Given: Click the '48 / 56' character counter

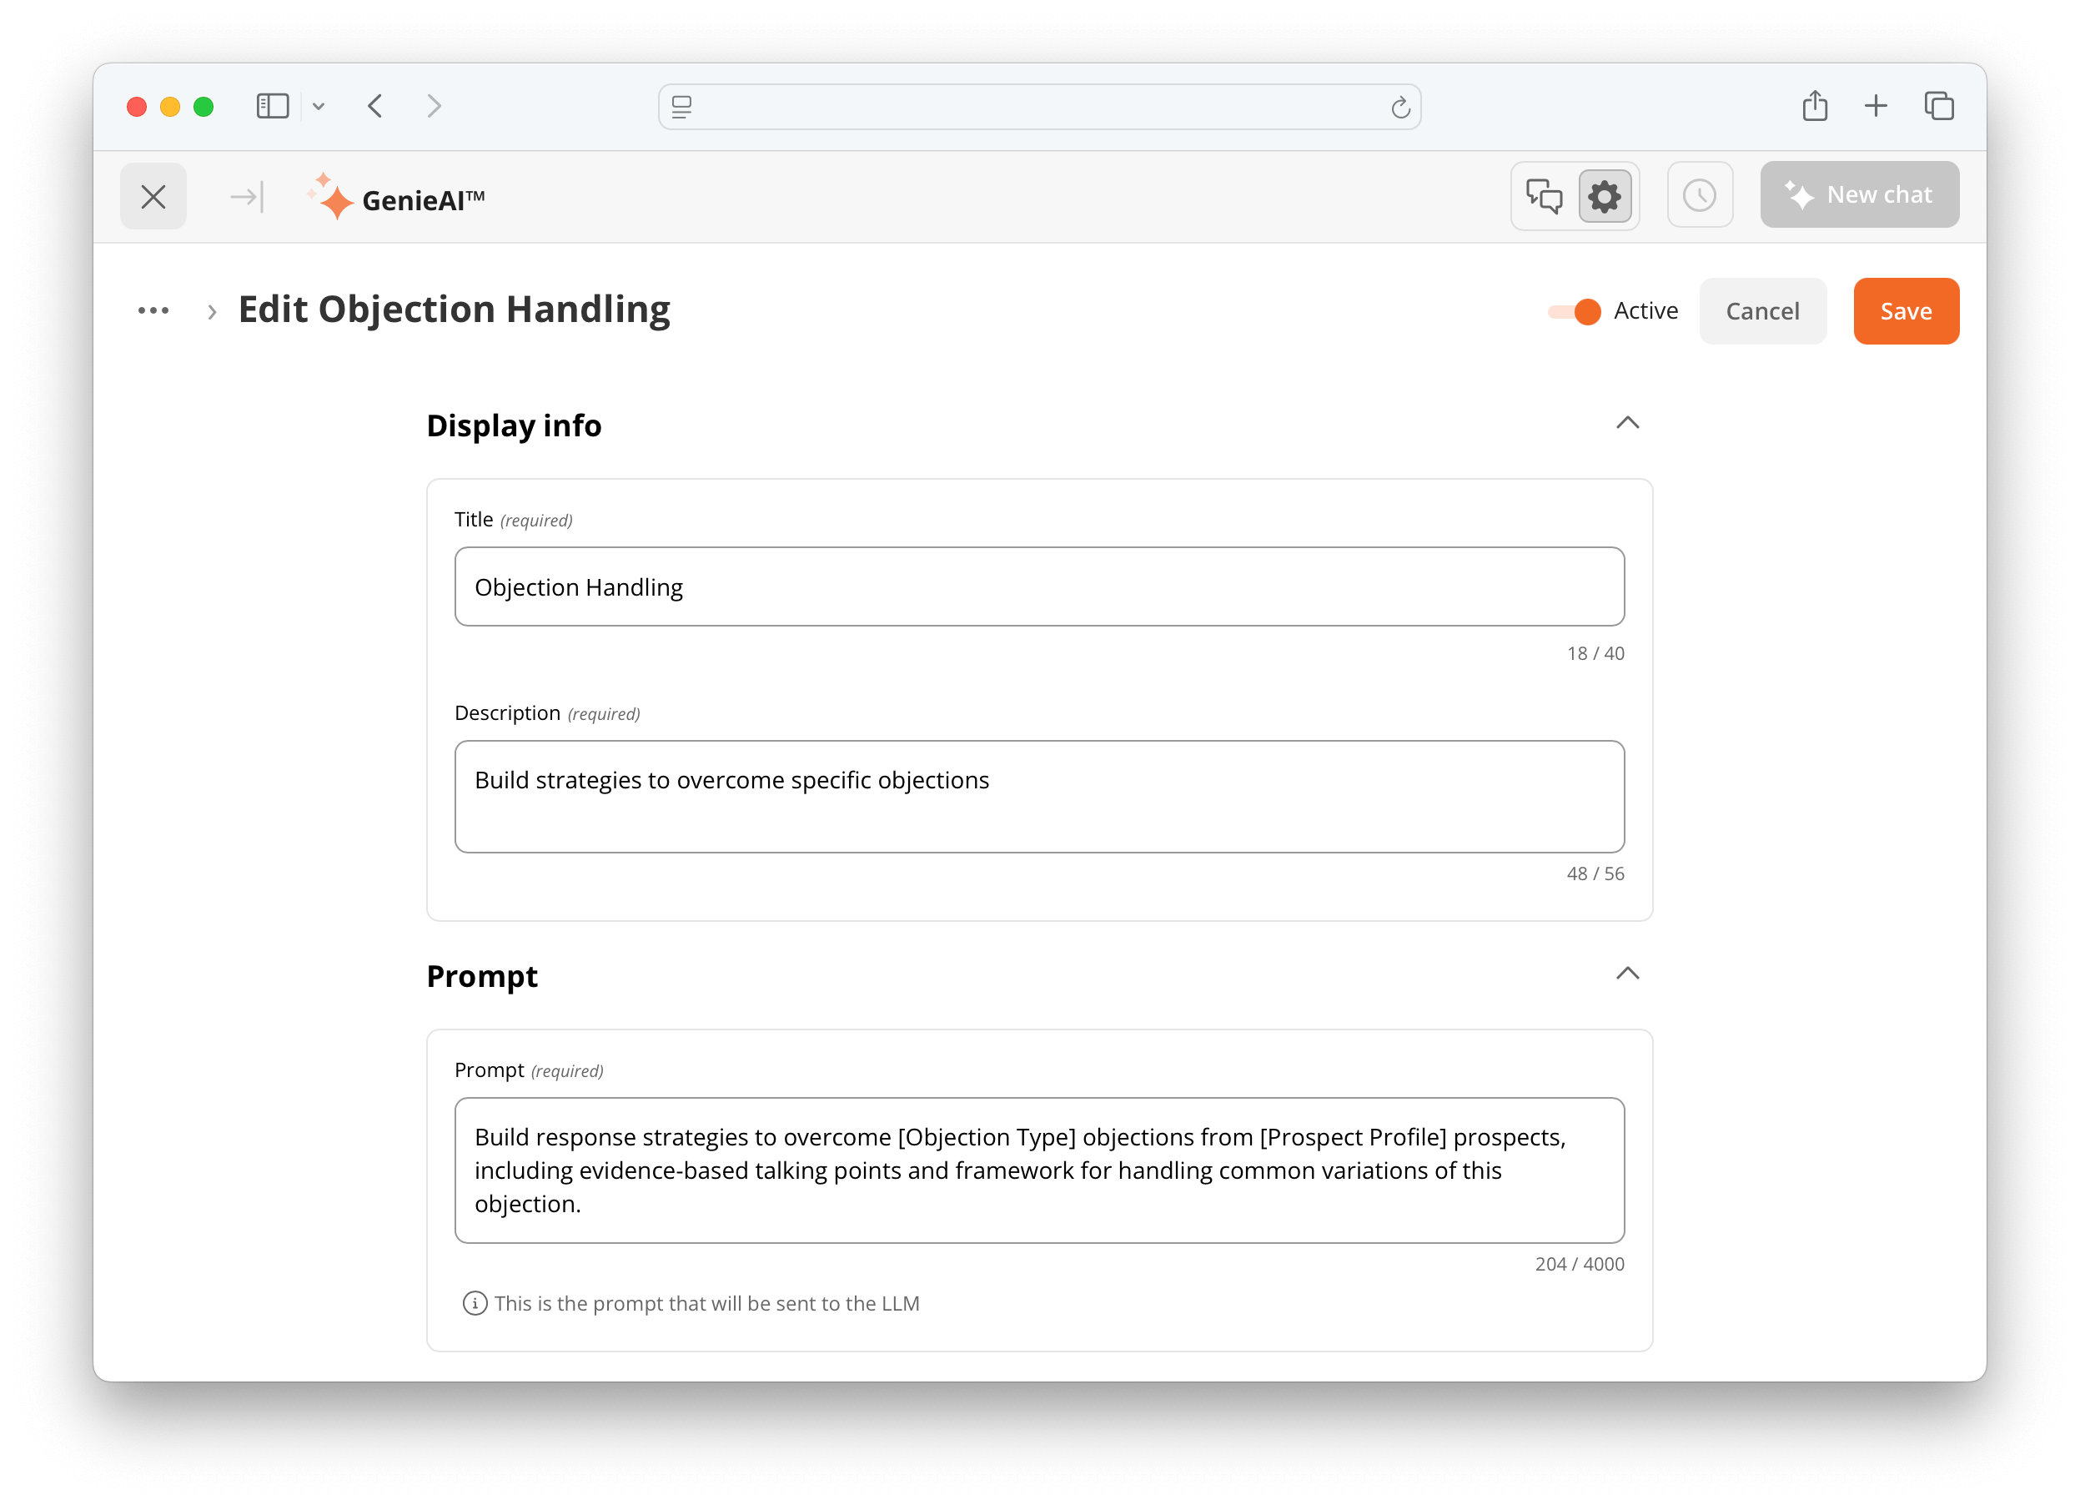Looking at the screenshot, I should point(1595,873).
